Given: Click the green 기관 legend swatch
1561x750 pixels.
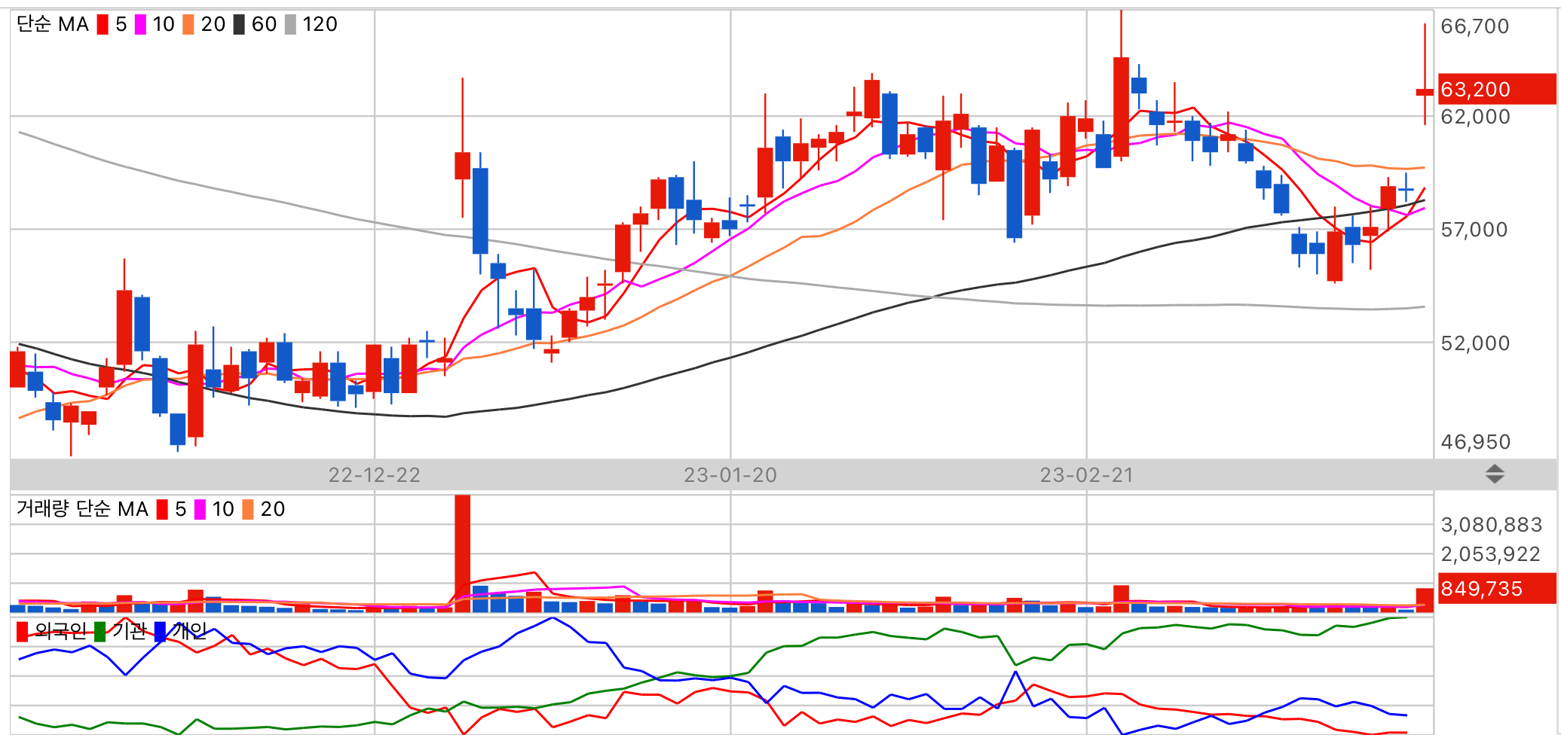Looking at the screenshot, I should click(99, 632).
